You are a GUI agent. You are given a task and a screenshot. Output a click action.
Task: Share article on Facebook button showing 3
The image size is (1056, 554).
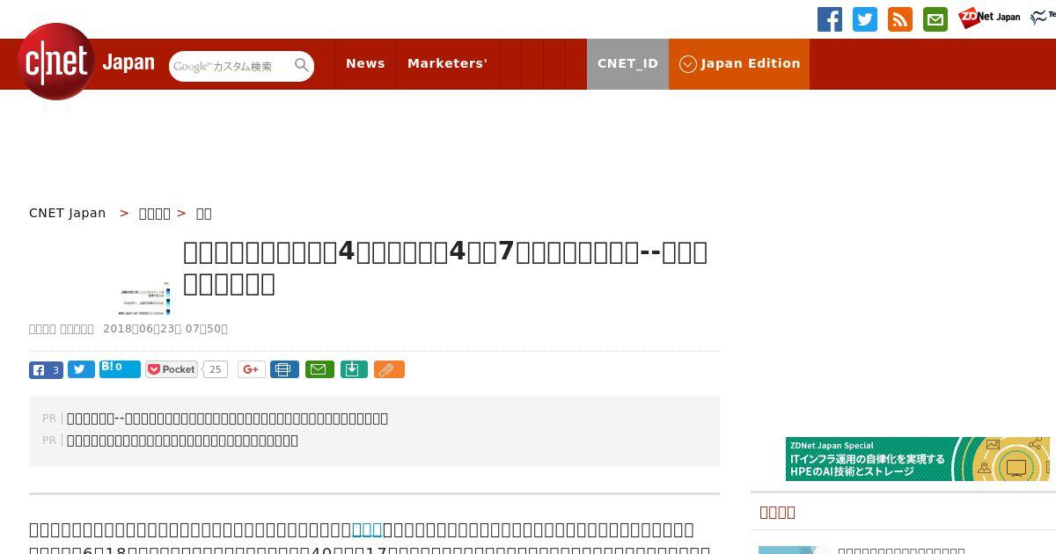click(46, 369)
